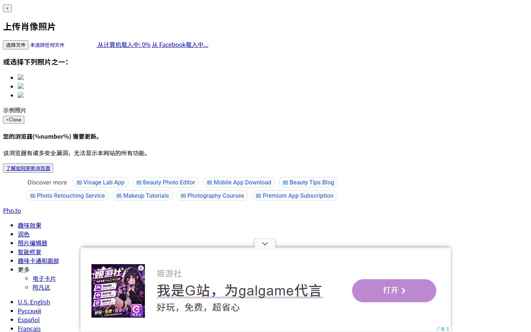531x332 pixels.
Task: Open the 阿凡达 submenu link
Action: (x=41, y=287)
